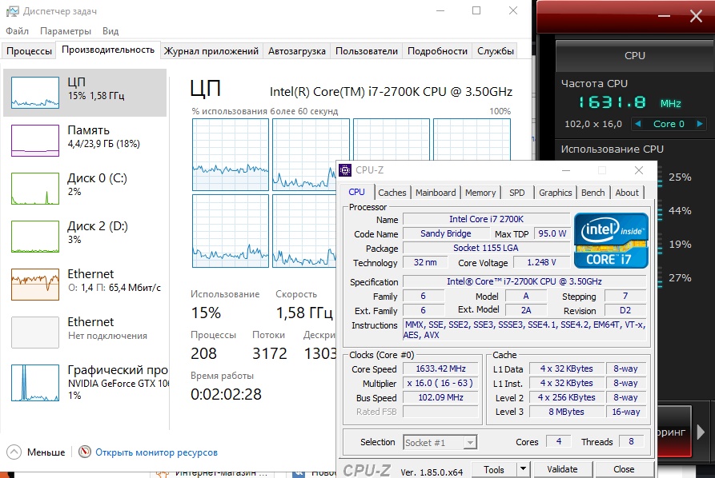Click the Core 0 label
This screenshot has width=715, height=478.
(x=669, y=124)
